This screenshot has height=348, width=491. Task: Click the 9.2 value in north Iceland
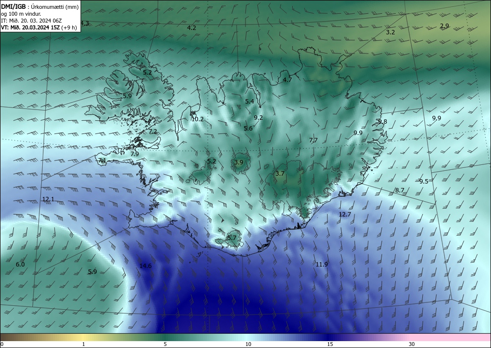pyautogui.click(x=258, y=118)
